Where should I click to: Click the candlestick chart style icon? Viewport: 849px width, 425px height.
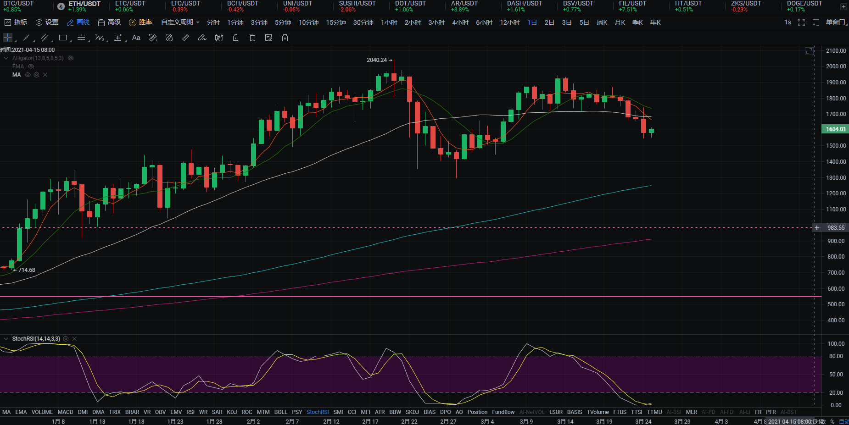219,38
